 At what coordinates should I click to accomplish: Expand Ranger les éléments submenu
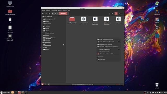[109, 49]
